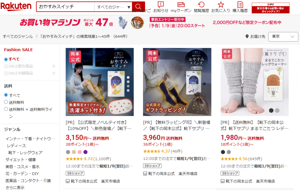Expand genre list with さらに表示
The width and height of the screenshot is (300, 191).
(15, 187)
